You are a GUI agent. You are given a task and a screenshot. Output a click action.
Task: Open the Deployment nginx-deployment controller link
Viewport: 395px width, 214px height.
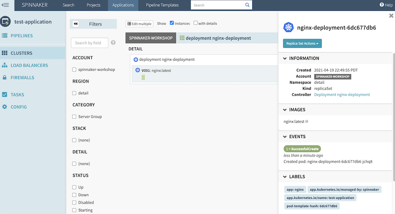click(x=342, y=94)
